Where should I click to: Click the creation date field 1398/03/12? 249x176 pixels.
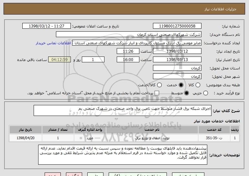coord(177,51)
